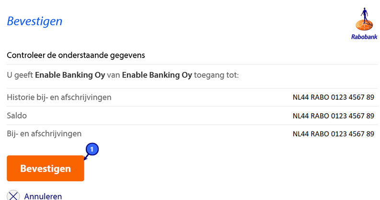Click the Rabobank logo icon
This screenshot has height=200, width=380.
[x=363, y=21]
